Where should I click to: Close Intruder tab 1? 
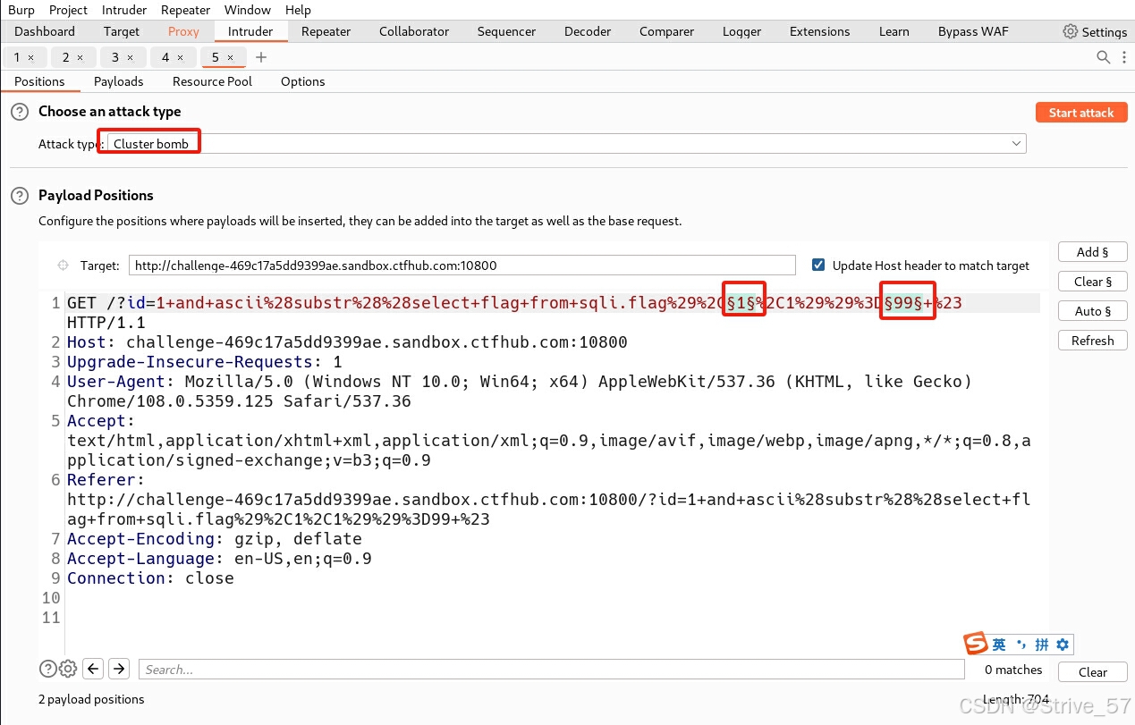click(x=30, y=57)
